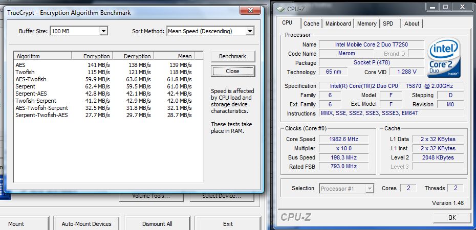Image resolution: width=476 pixels, height=230 pixels.
Task: Click the Benchmark button
Action: [233, 56]
